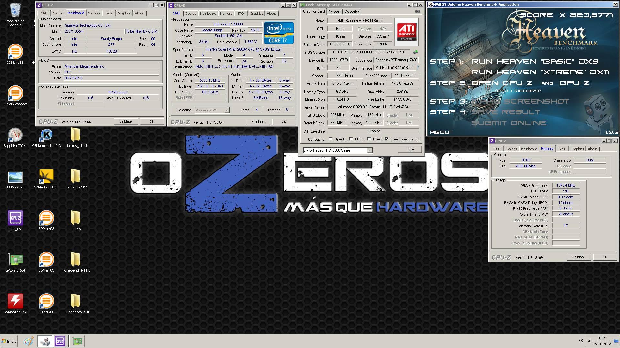Open the 3d06 29875 image file
The height and width of the screenshot is (348, 620).
click(x=15, y=179)
